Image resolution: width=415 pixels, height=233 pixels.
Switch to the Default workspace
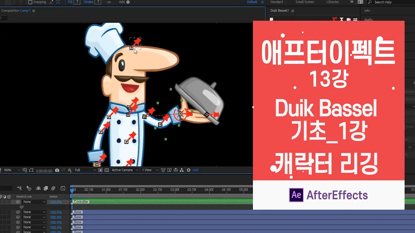(x=252, y=2)
